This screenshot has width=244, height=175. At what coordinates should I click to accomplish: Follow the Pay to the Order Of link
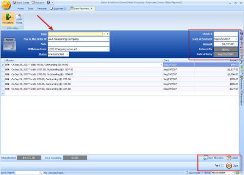click(35, 39)
